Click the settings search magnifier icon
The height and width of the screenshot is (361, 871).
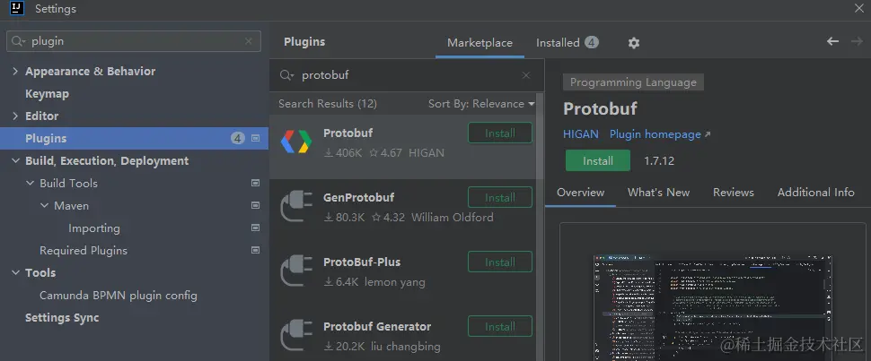(x=18, y=41)
